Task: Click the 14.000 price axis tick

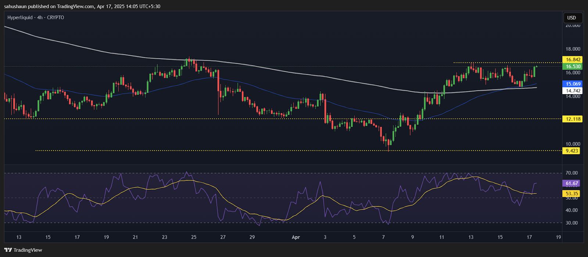Action: tap(573, 96)
